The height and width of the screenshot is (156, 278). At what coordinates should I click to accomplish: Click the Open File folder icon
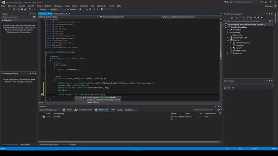[x=19, y=10]
